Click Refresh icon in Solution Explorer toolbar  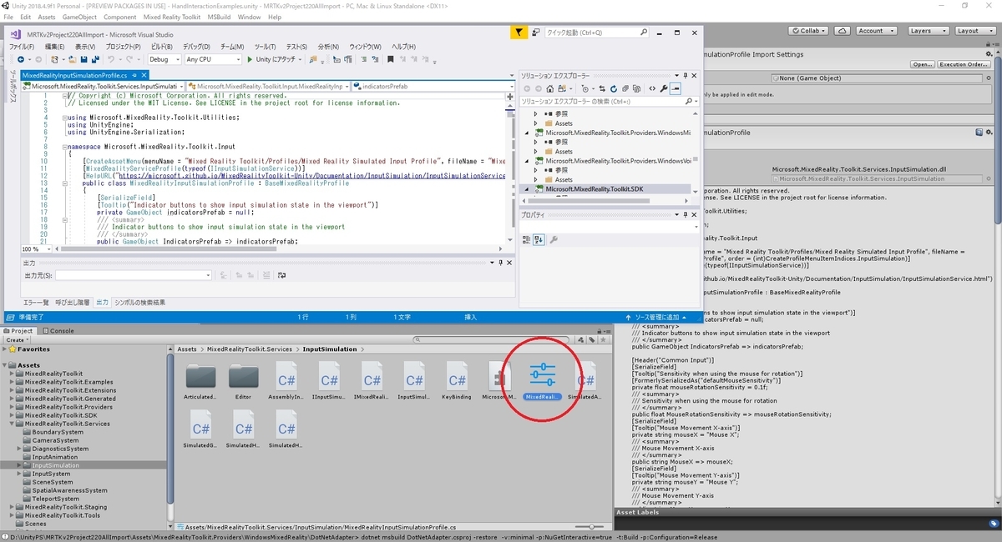coord(613,88)
